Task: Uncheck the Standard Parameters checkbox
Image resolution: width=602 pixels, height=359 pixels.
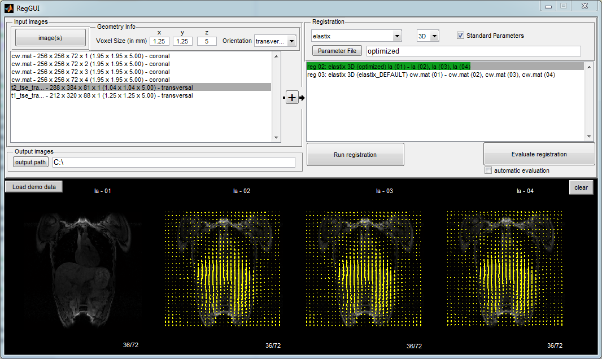Action: (461, 36)
